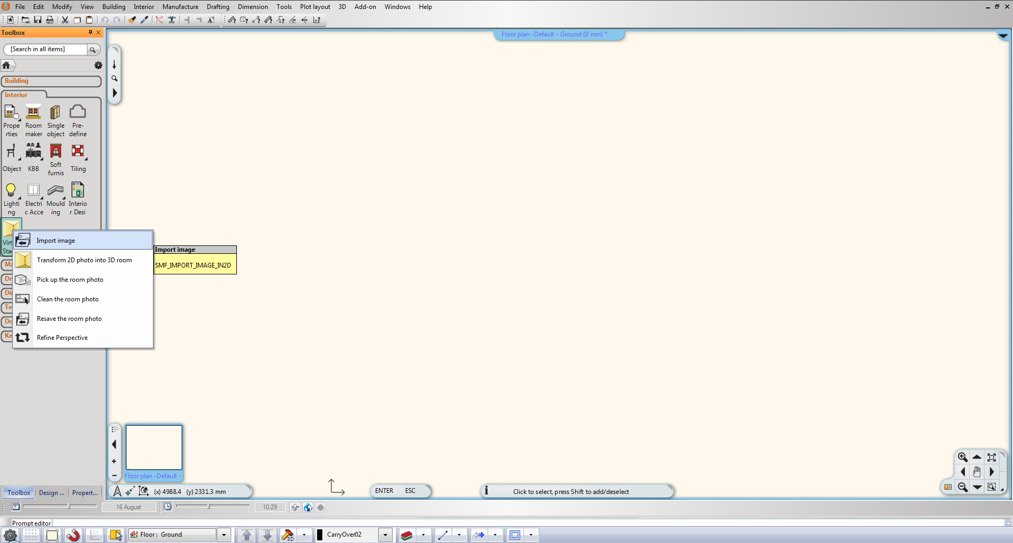Image resolution: width=1013 pixels, height=543 pixels.
Task: Click the print icon in toolbar
Action: pyautogui.click(x=50, y=20)
